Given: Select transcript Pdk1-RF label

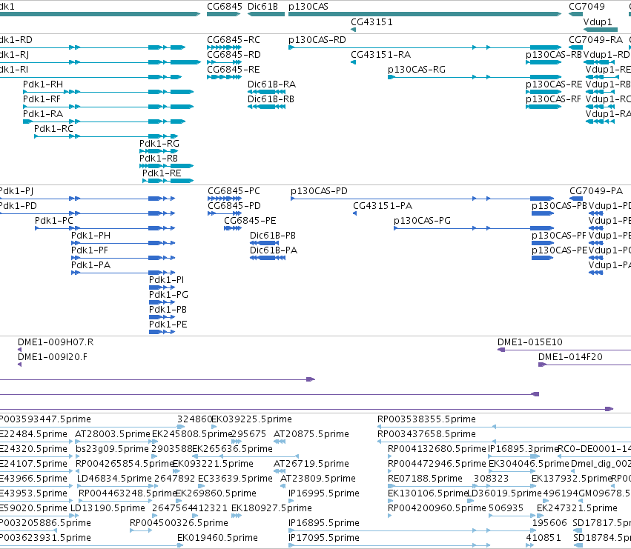Looking at the screenshot, I should [42, 99].
